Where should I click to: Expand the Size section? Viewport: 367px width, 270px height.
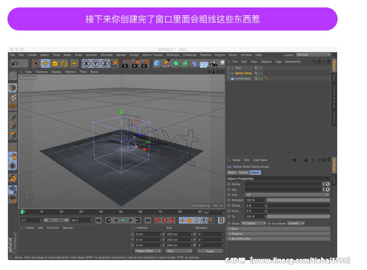tap(279, 229)
